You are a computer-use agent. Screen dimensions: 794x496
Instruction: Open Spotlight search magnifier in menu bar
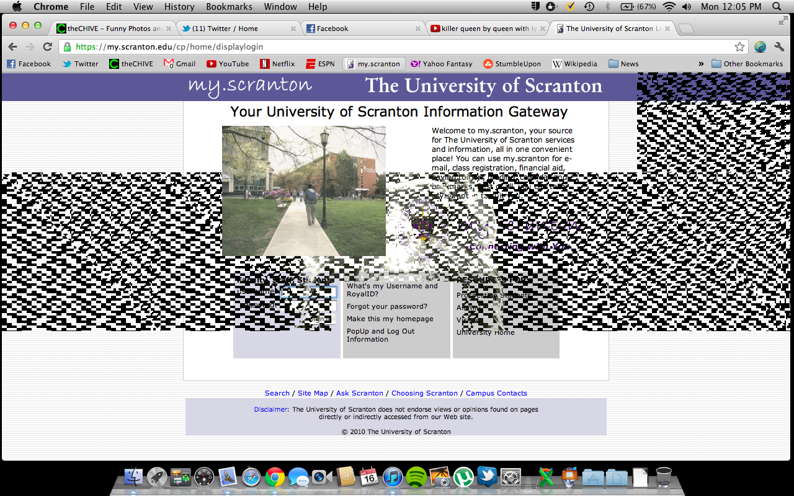[777, 7]
